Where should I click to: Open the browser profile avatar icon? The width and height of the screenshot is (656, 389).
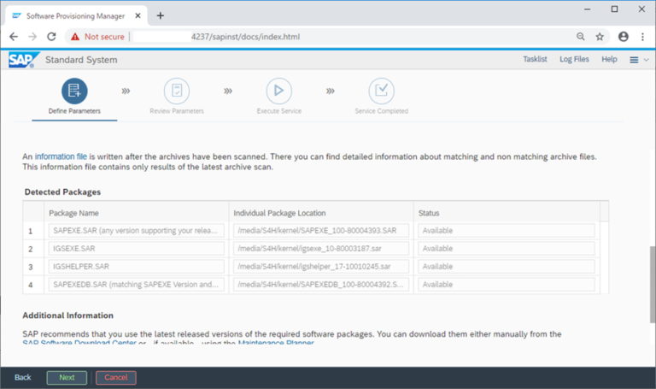click(623, 37)
